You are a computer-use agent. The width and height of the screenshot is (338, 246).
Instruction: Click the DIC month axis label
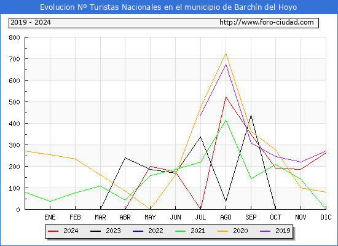click(326, 217)
